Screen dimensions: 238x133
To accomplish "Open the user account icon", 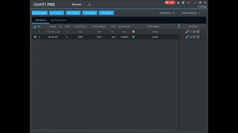I will [x=178, y=3].
